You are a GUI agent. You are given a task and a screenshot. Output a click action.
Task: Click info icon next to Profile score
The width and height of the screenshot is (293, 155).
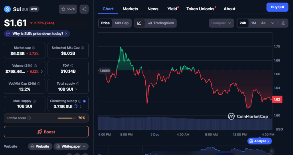tap(29, 118)
